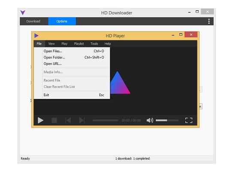This screenshot has height=172, width=236.
Task: Click the Ready status text
Action: pos(25,158)
